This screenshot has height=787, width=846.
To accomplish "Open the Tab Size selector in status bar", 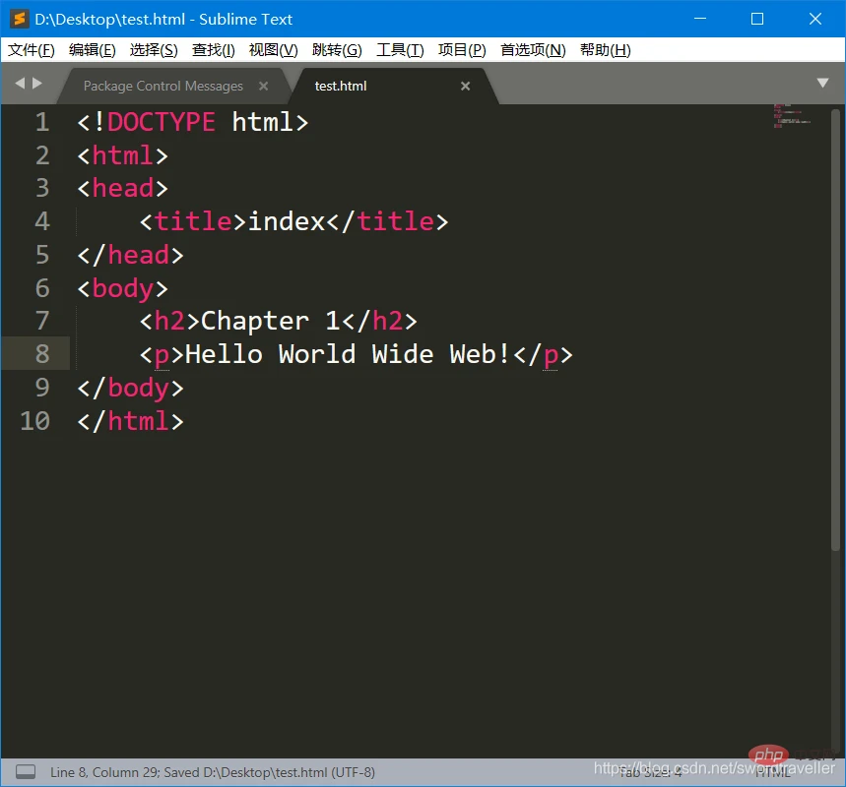I will 650,772.
